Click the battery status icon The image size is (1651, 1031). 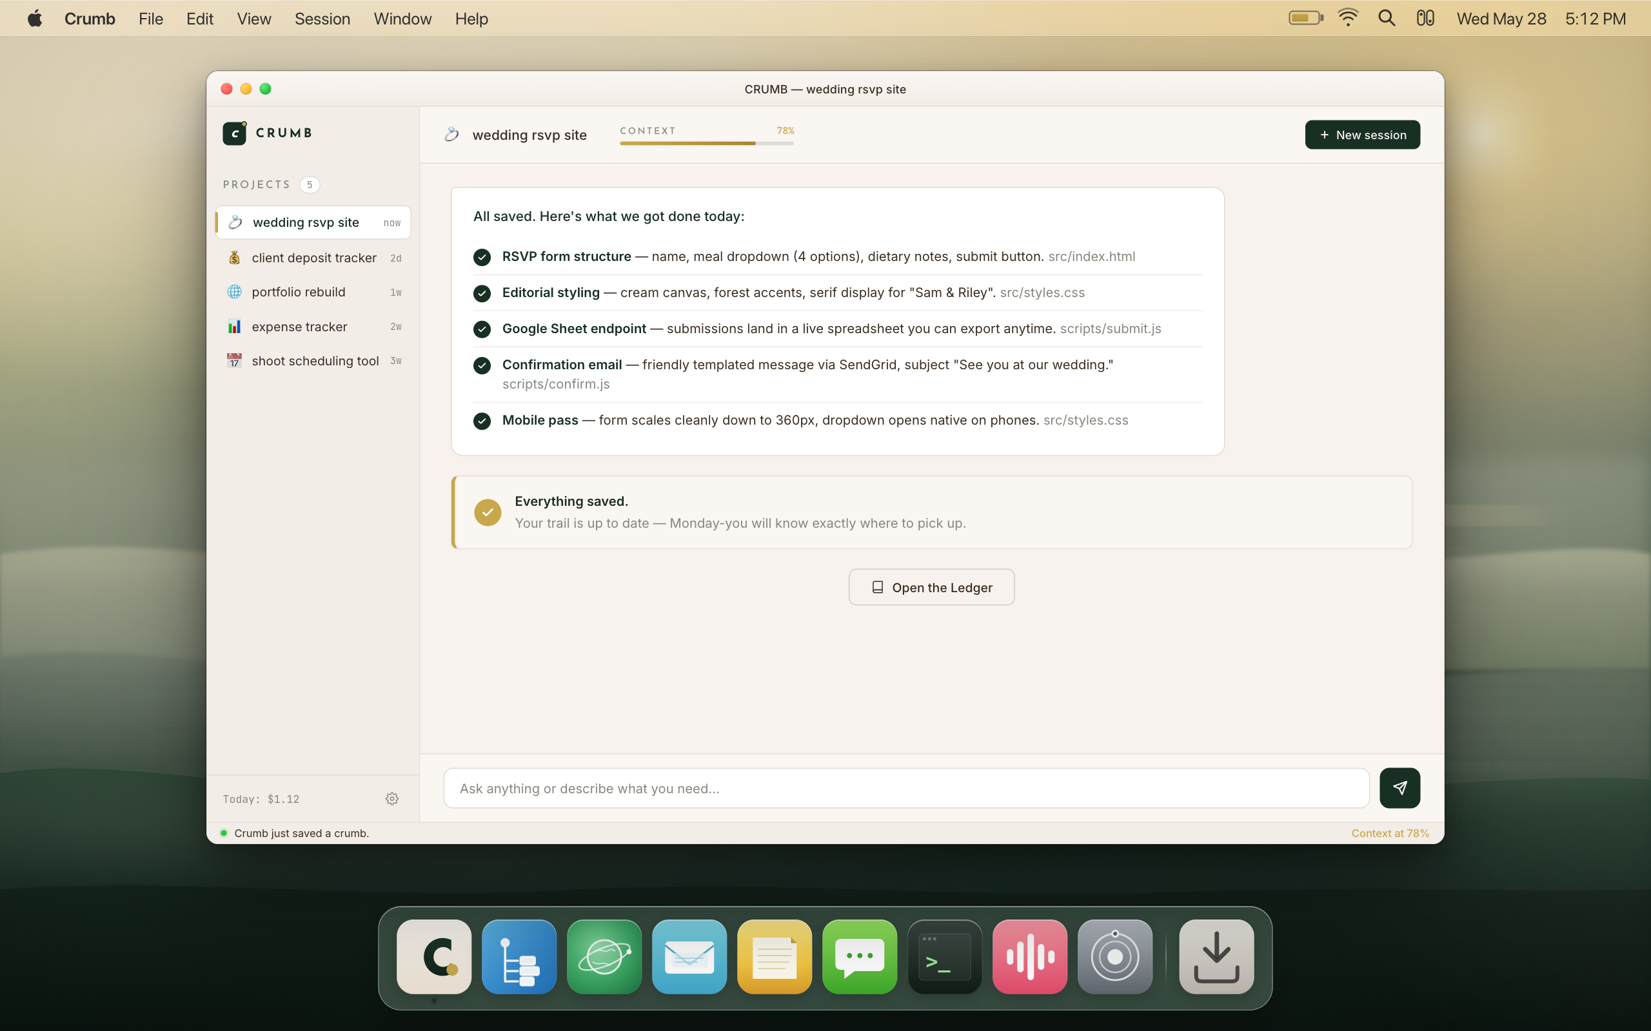click(x=1306, y=19)
